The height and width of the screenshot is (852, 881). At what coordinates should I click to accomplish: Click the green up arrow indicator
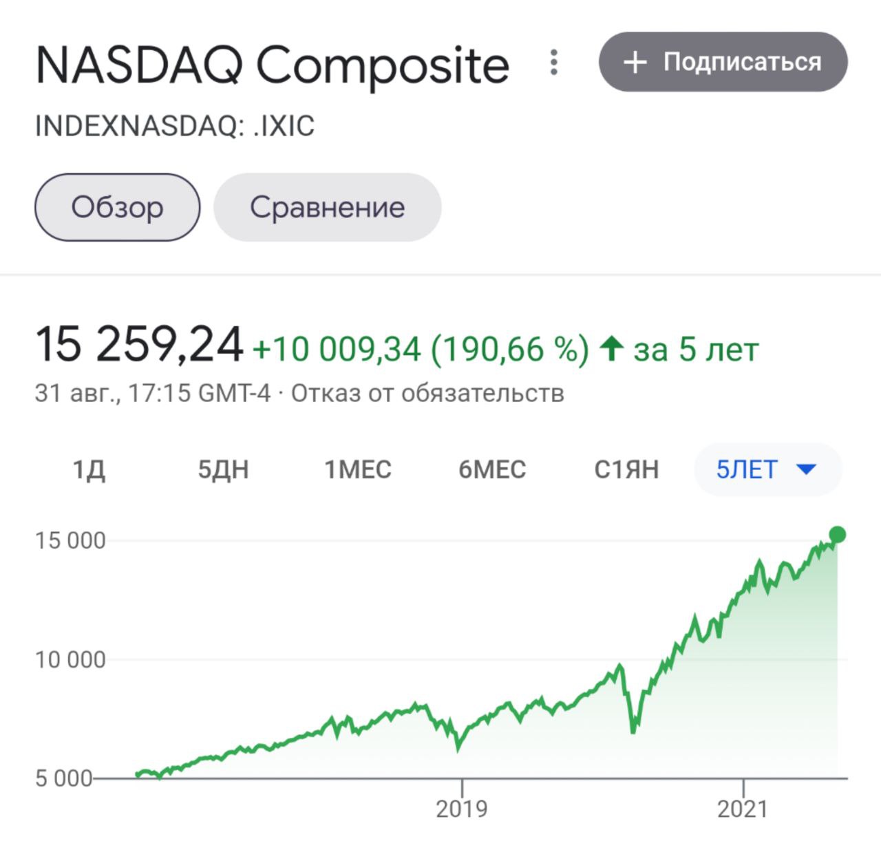611,348
